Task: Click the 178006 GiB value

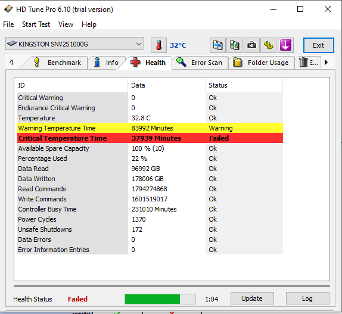Action: point(148,179)
